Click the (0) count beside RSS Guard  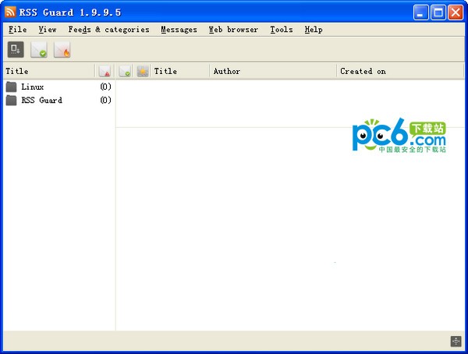coord(105,100)
